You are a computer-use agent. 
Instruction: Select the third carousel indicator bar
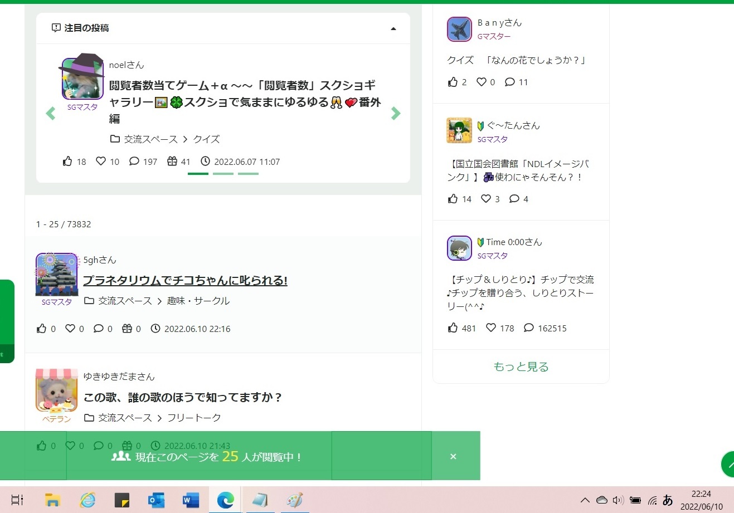click(x=248, y=174)
